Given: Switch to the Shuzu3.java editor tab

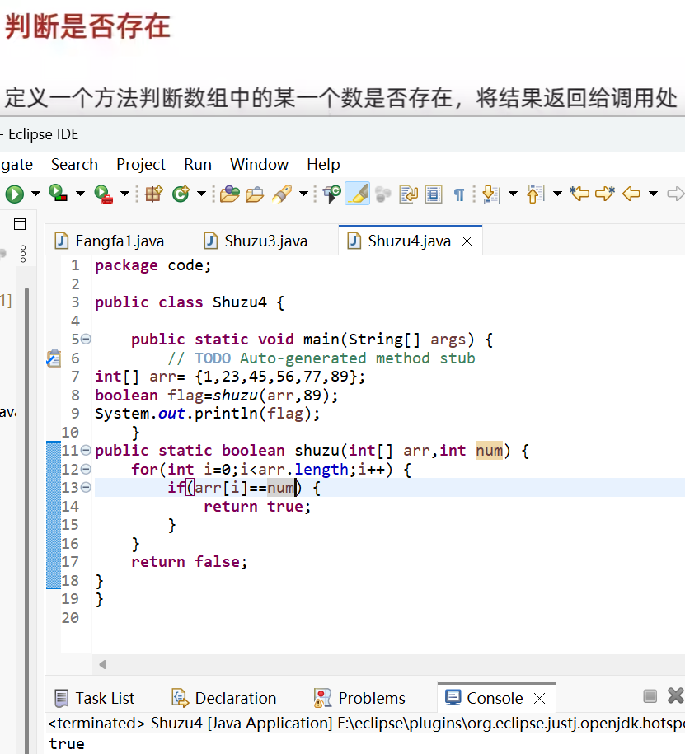Looking at the screenshot, I should coord(256,241).
